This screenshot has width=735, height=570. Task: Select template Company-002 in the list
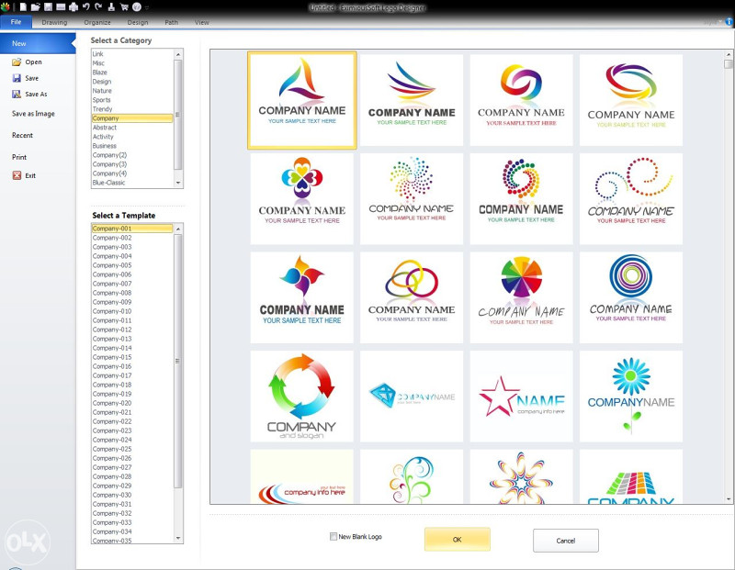click(132, 238)
